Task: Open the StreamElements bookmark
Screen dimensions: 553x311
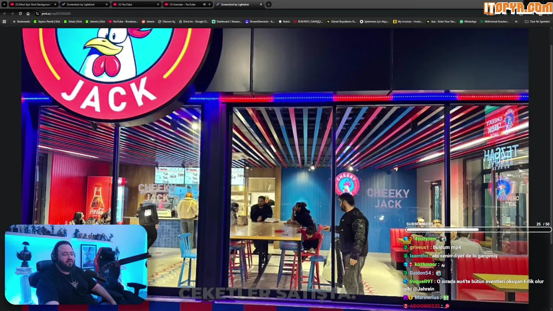Action: 260,21
